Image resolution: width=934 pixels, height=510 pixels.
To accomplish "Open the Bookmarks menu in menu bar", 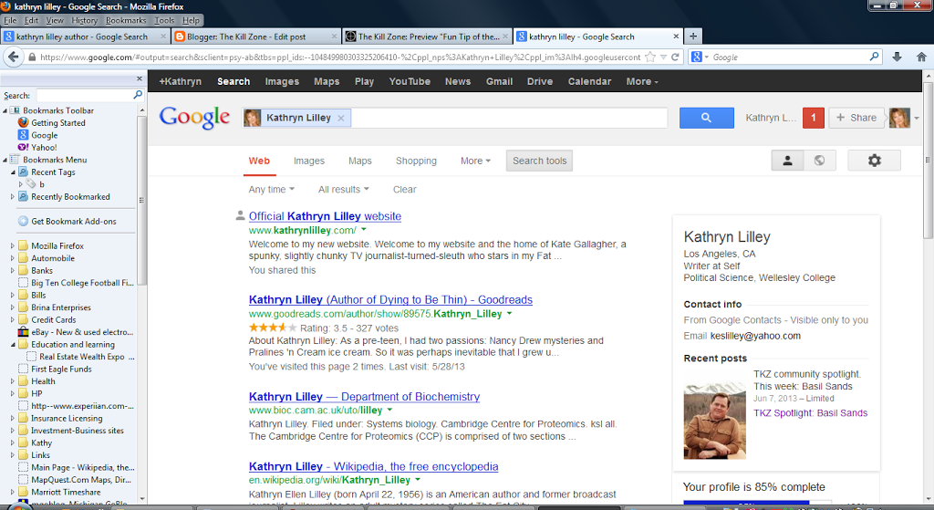I will click(126, 20).
